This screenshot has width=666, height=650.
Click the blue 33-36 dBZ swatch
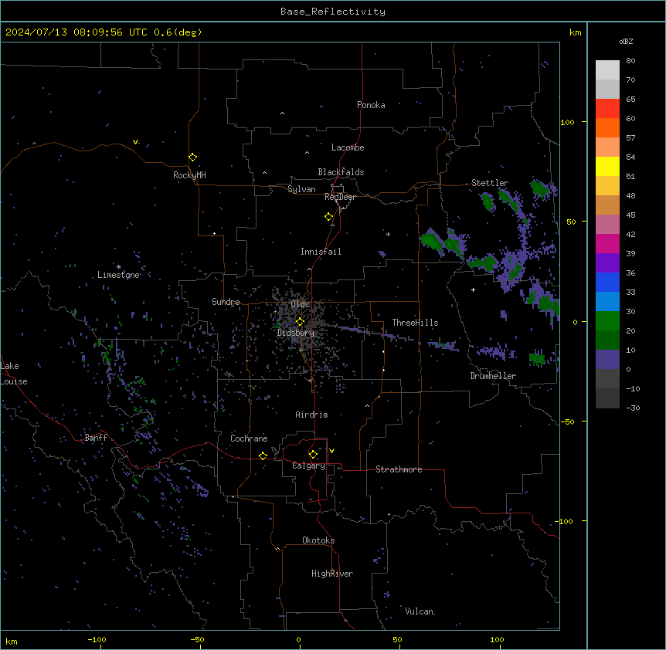(607, 282)
